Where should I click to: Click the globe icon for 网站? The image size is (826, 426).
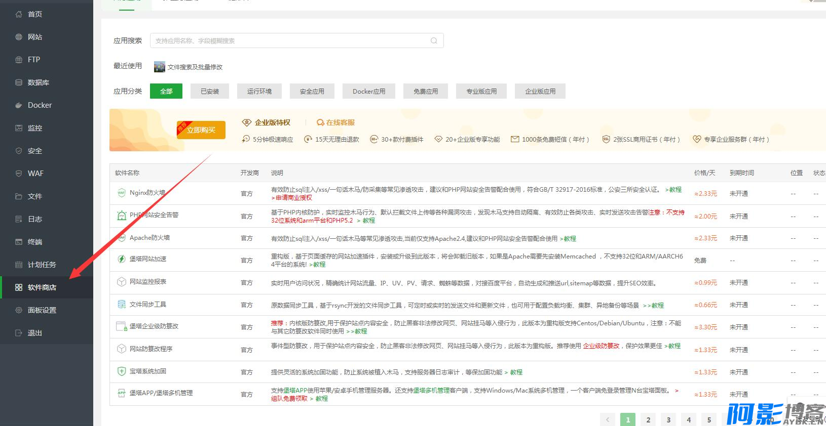click(19, 37)
